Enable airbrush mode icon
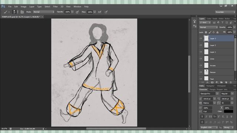237x133 pixels. [100, 12]
